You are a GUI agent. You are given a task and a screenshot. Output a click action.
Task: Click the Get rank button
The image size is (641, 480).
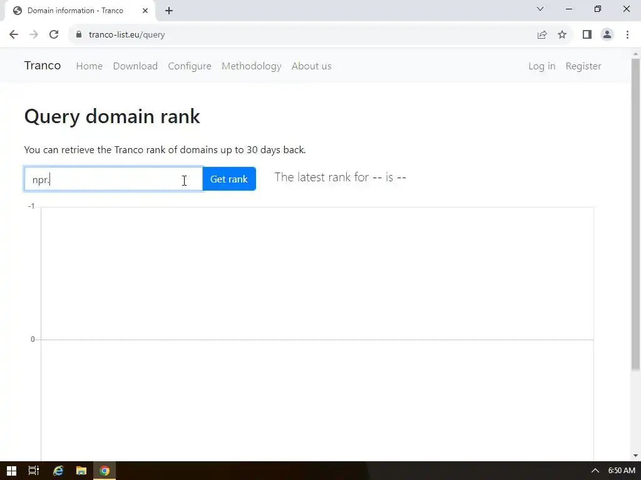point(229,179)
